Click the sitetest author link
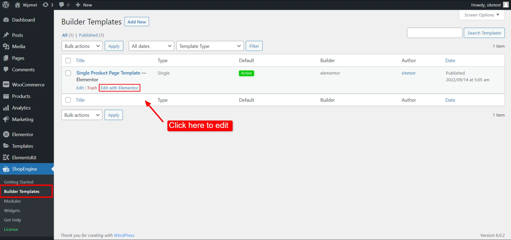511x240 pixels. coord(409,73)
